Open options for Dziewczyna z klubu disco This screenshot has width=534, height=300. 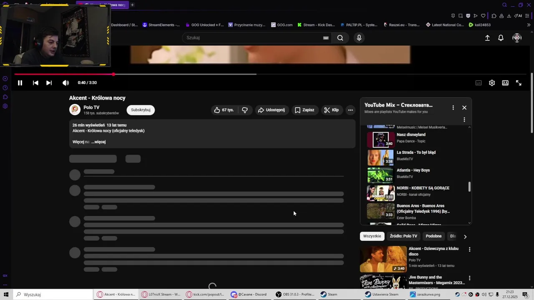469,250
